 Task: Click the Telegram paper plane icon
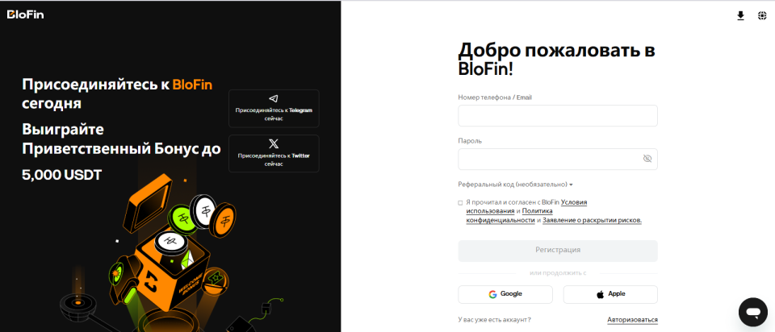274,98
